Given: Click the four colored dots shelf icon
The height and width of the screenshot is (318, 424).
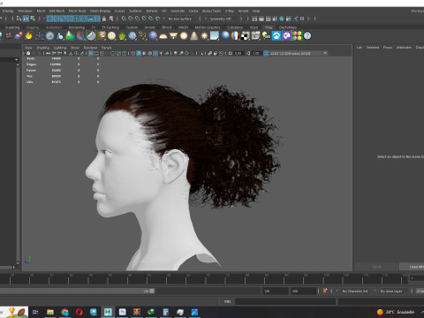Looking at the screenshot, I should pos(297,36).
